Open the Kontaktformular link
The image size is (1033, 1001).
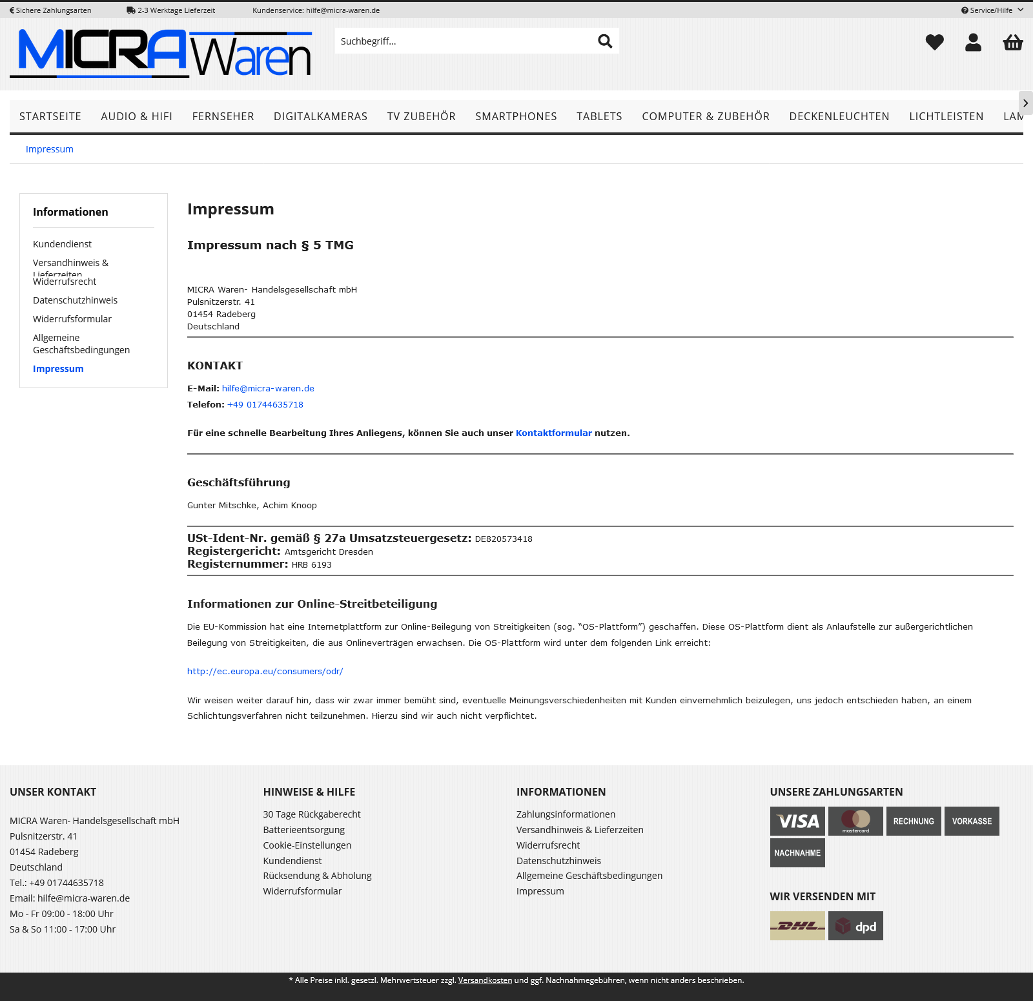pyautogui.click(x=554, y=433)
